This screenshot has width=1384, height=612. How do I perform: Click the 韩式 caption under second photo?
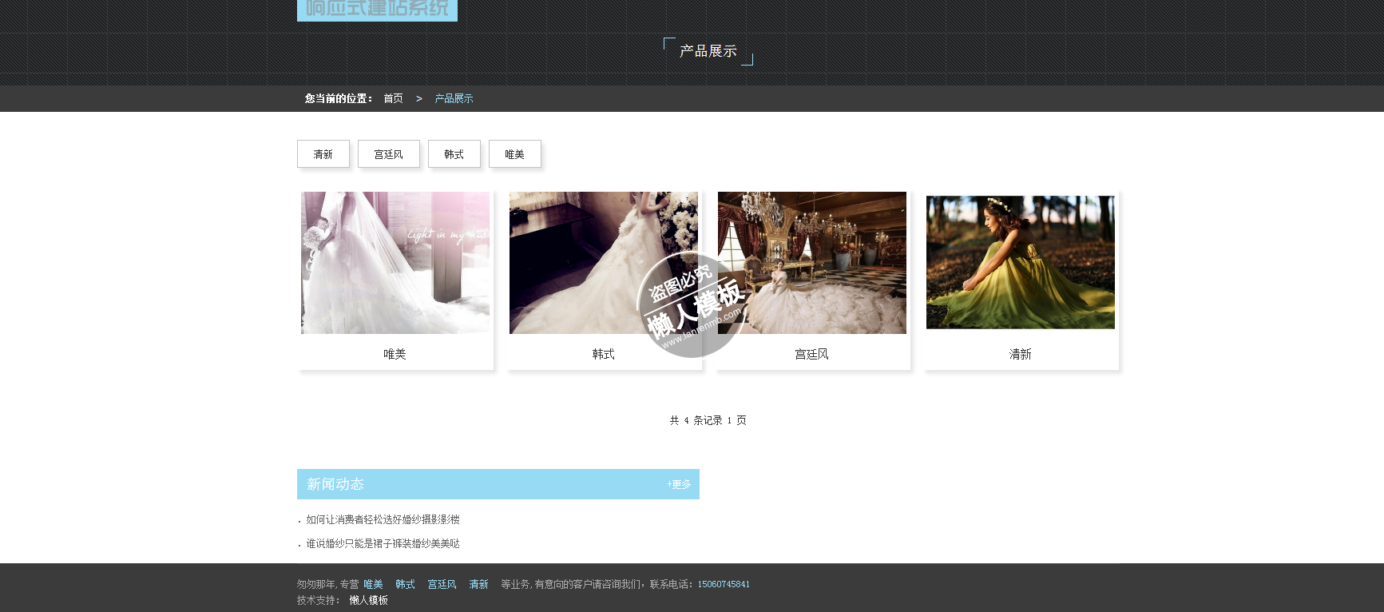pyautogui.click(x=603, y=354)
